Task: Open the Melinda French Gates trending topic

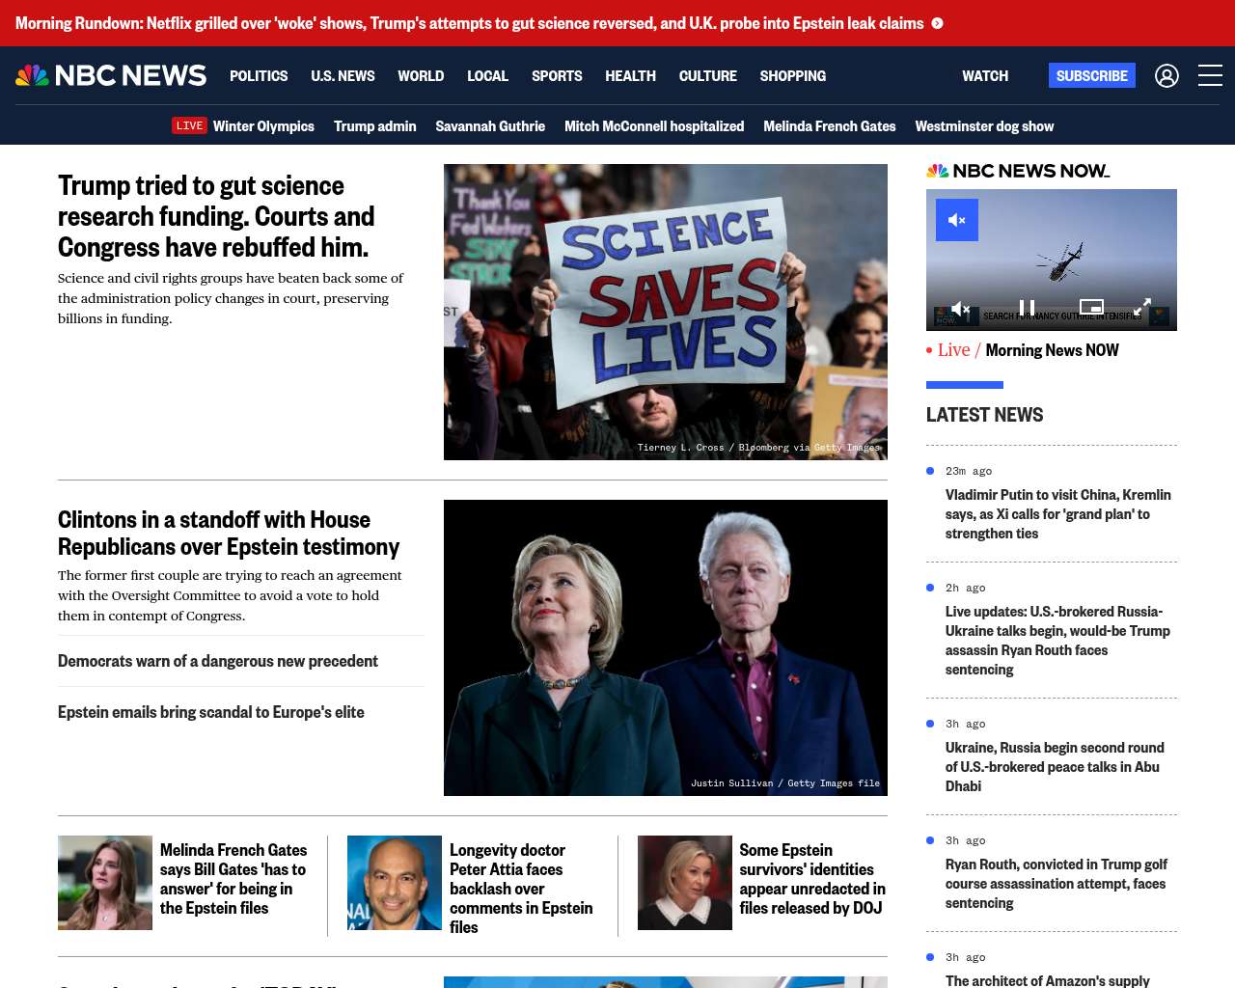Action: pyautogui.click(x=830, y=125)
